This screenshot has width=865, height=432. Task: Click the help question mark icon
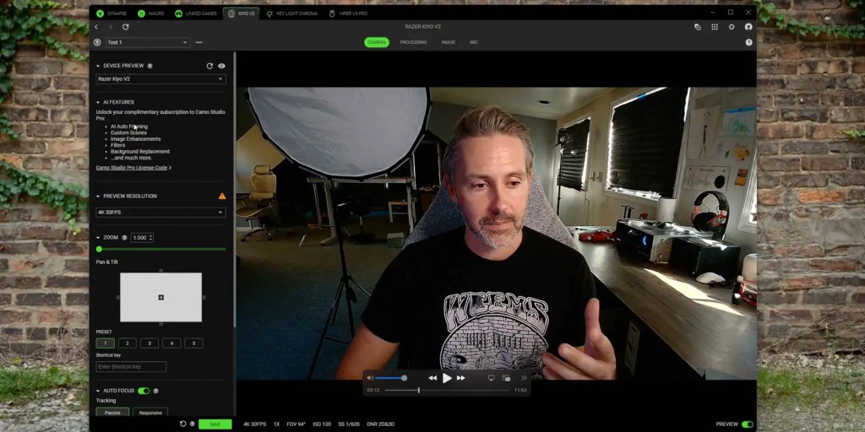tap(748, 42)
